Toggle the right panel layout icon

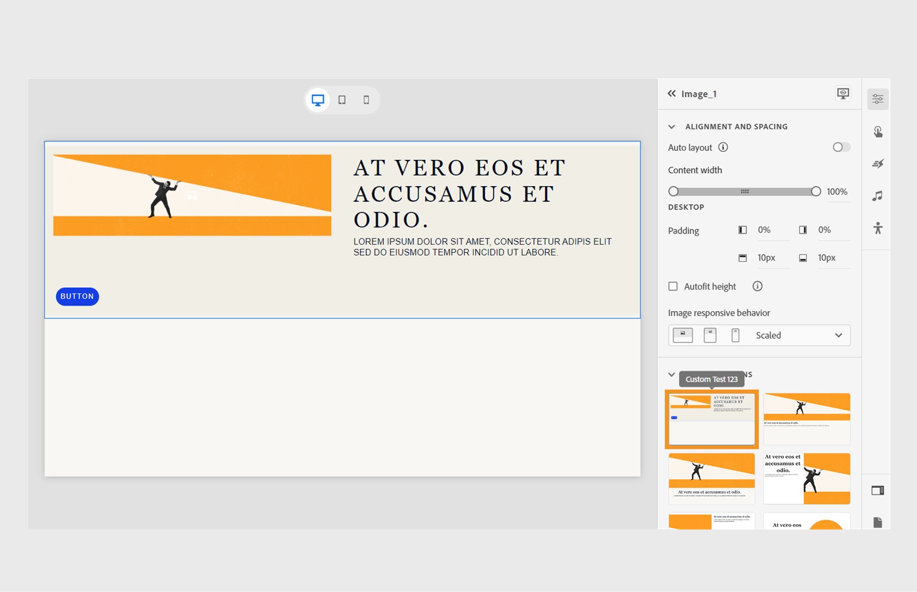(x=877, y=490)
